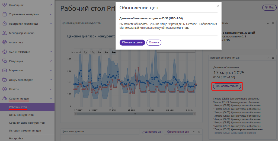
Task: Click the Сравнение цен scales icon
Action: click(x=5, y=99)
